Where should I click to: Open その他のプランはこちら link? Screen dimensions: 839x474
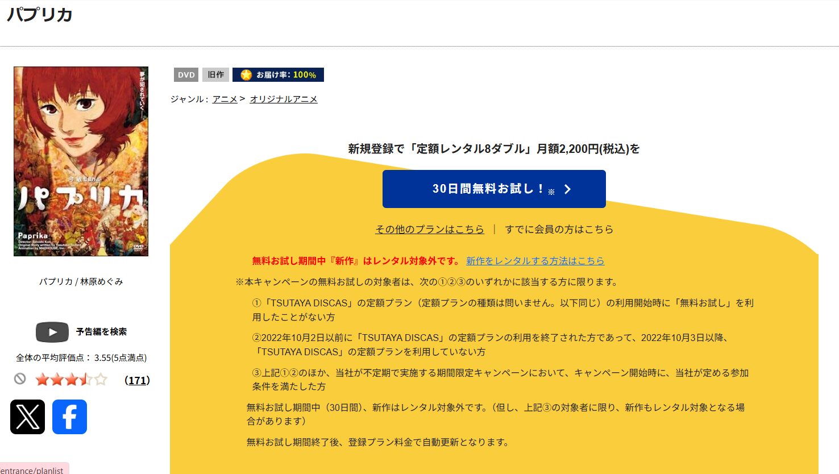[x=429, y=229]
